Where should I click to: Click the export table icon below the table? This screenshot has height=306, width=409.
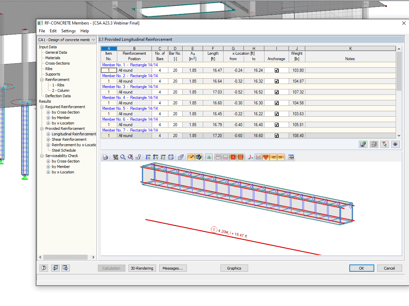(363, 144)
